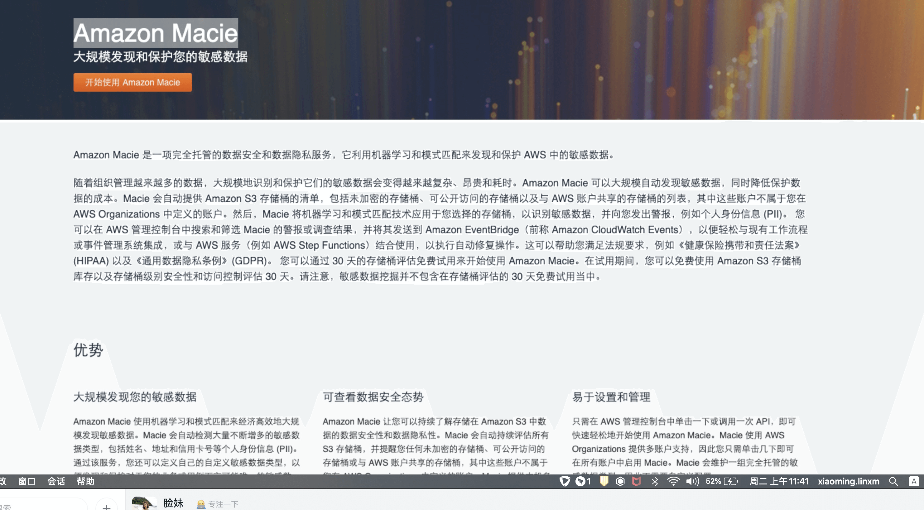Open the xiaoming.linxm user menu
This screenshot has height=510, width=924.
pyautogui.click(x=848, y=481)
